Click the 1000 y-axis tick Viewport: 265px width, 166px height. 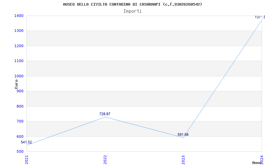click(x=19, y=76)
